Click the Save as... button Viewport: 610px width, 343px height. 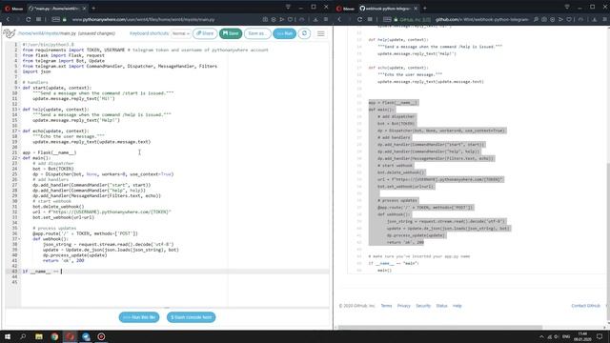[x=257, y=33]
